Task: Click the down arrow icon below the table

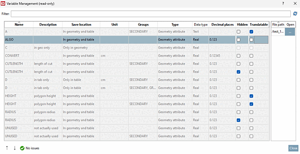Action: pyautogui.click(x=14, y=148)
